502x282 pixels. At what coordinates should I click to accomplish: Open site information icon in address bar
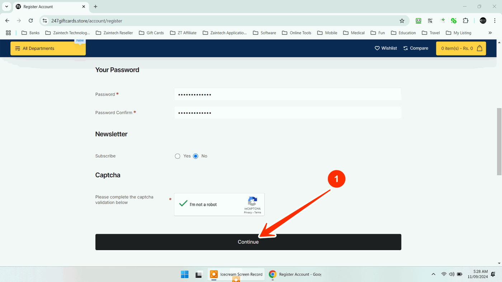[x=45, y=21]
